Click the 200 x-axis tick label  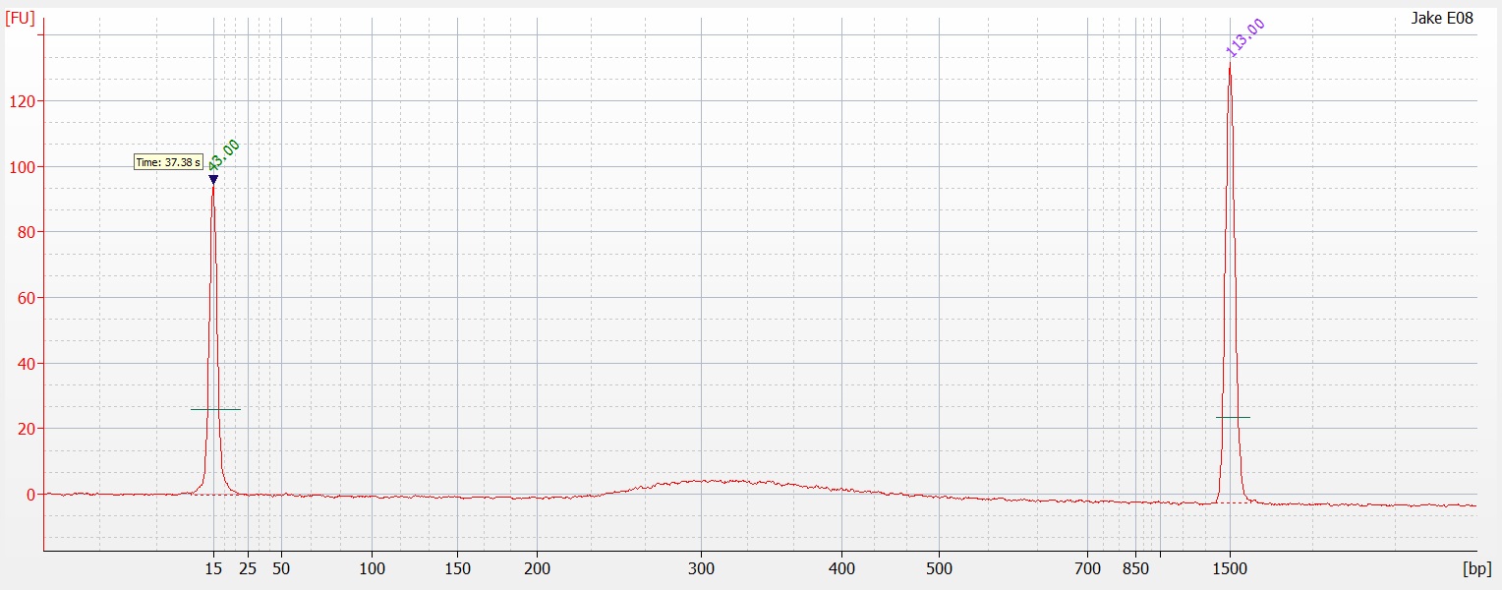click(x=537, y=568)
